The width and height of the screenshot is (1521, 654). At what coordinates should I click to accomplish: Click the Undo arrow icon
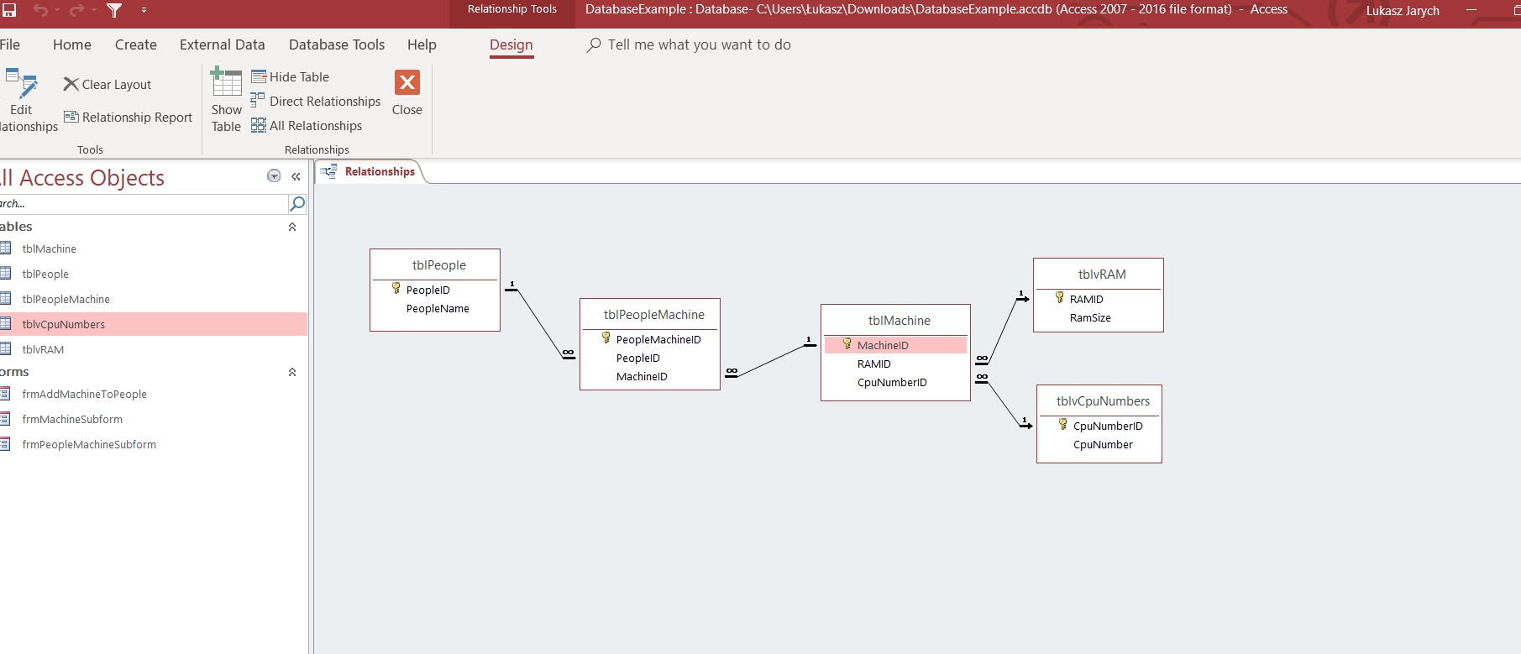coord(39,10)
